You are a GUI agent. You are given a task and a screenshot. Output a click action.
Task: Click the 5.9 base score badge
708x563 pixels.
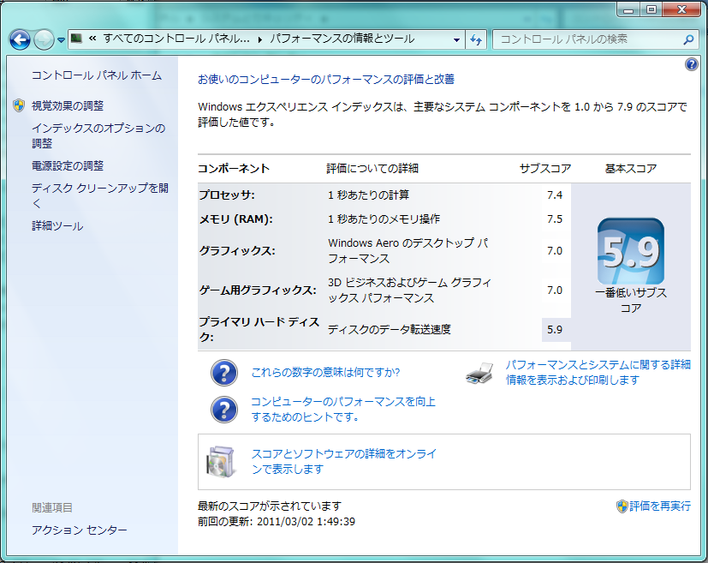[630, 251]
